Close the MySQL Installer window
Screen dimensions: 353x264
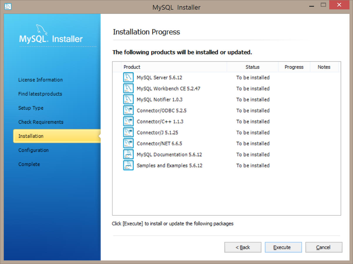tap(340, 5)
